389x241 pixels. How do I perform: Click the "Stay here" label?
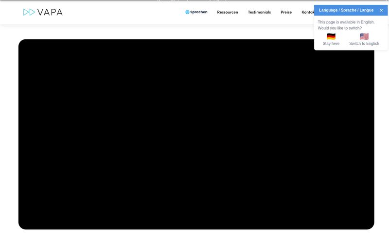pyautogui.click(x=331, y=44)
